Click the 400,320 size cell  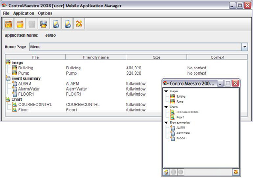(x=134, y=68)
